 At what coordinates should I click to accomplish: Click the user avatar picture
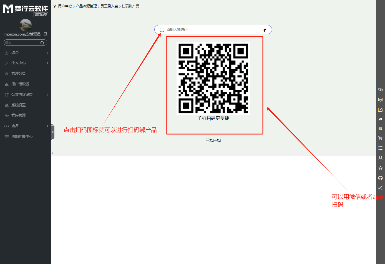pyautogui.click(x=26, y=25)
